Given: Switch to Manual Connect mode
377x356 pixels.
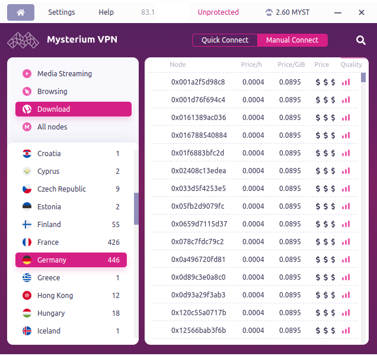Looking at the screenshot, I should (x=292, y=40).
